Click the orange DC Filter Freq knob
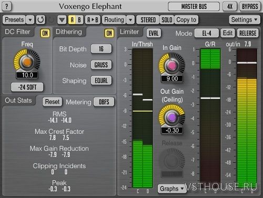This screenshot has height=198, width=263. (27, 62)
